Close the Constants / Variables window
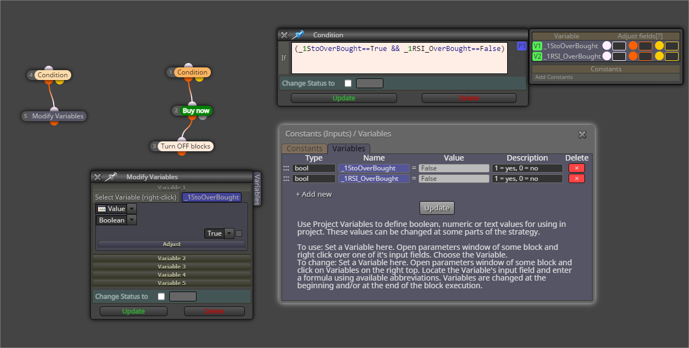689x348 pixels. [x=582, y=134]
